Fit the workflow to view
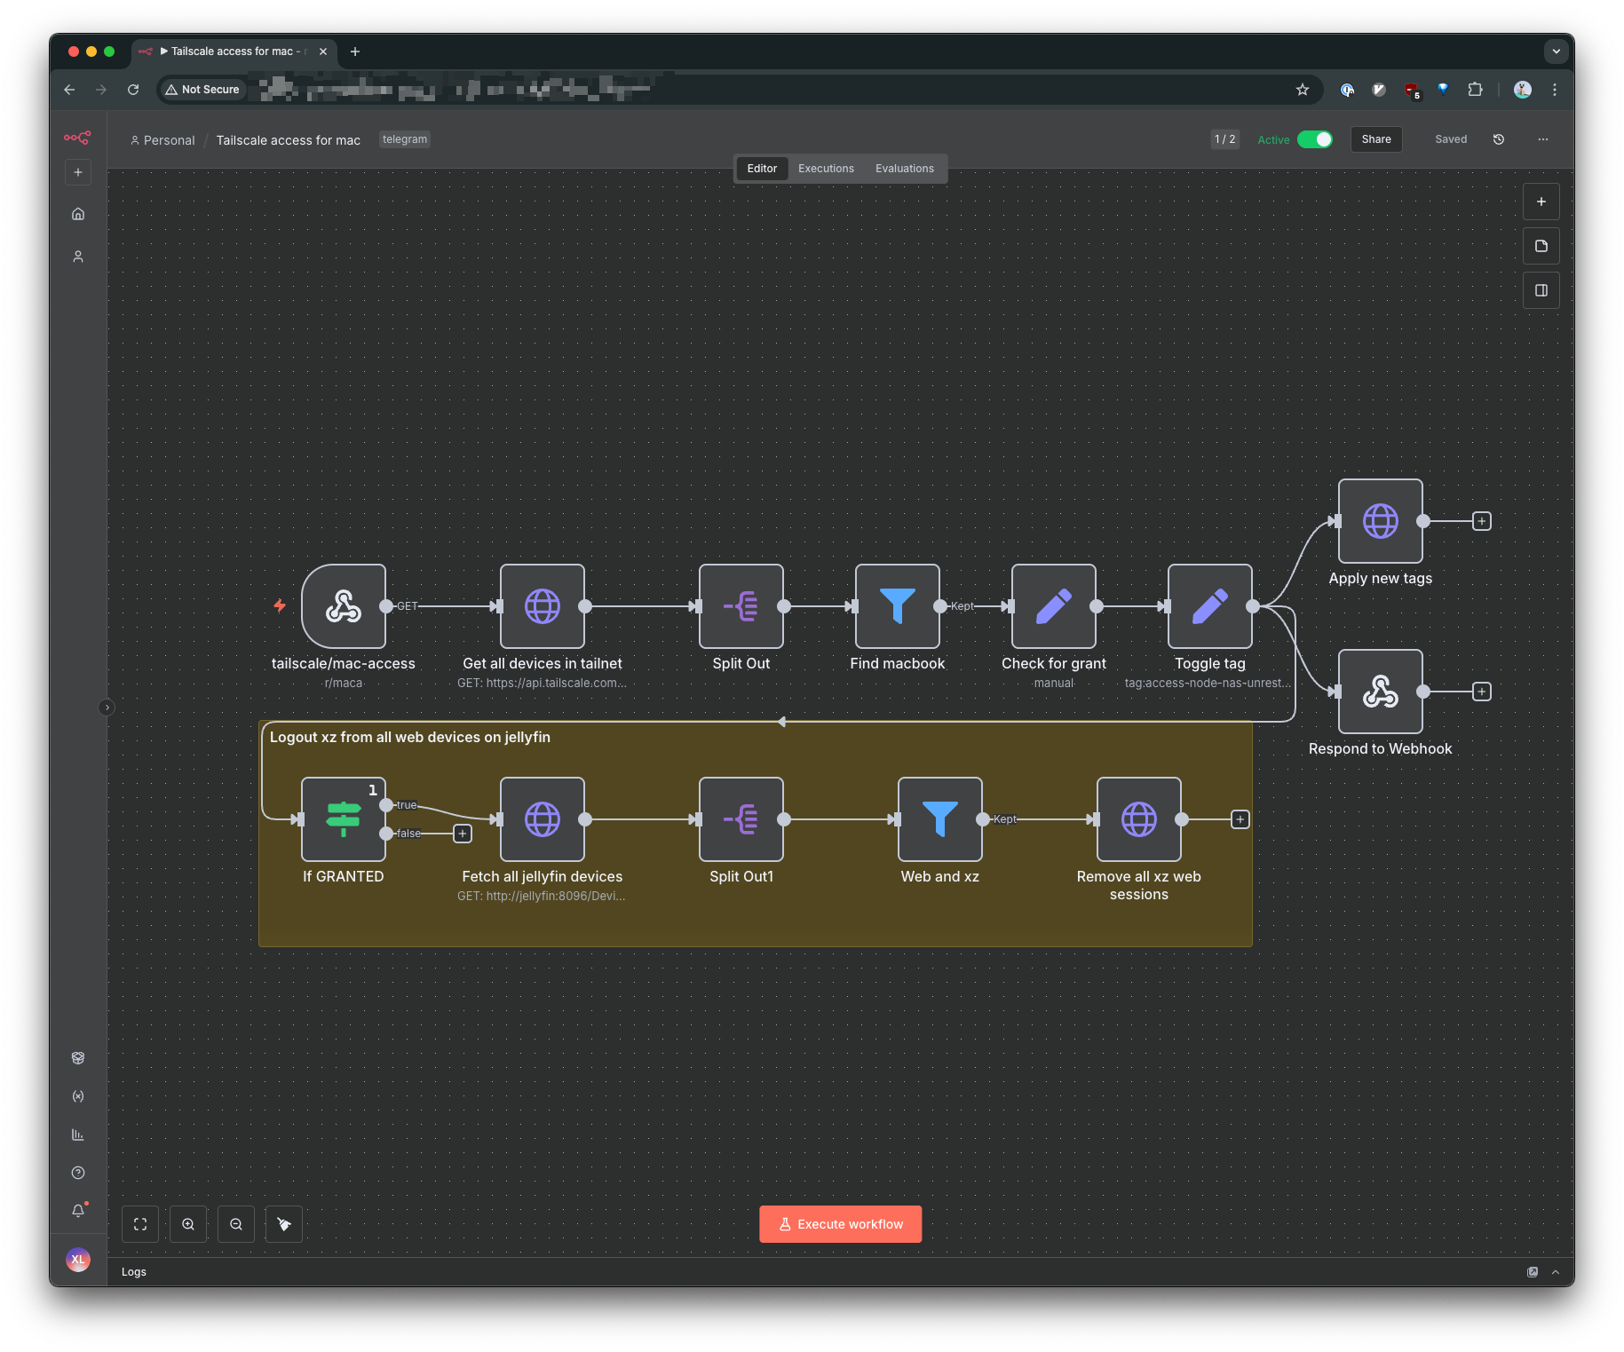 coord(140,1224)
